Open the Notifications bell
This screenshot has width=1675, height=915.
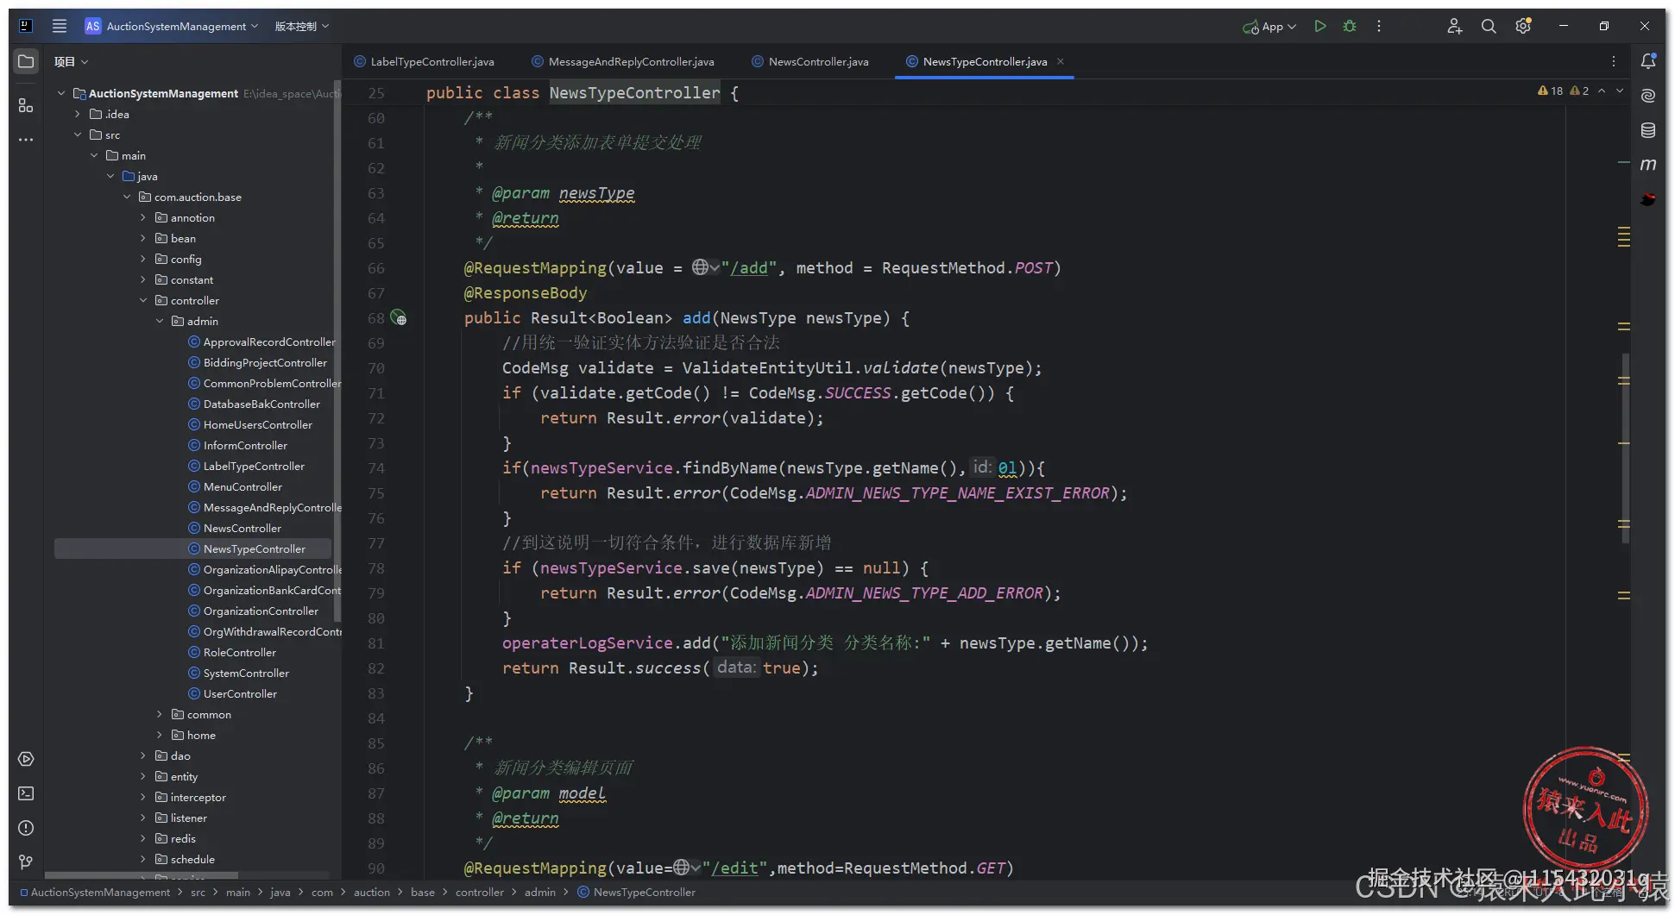[1648, 61]
